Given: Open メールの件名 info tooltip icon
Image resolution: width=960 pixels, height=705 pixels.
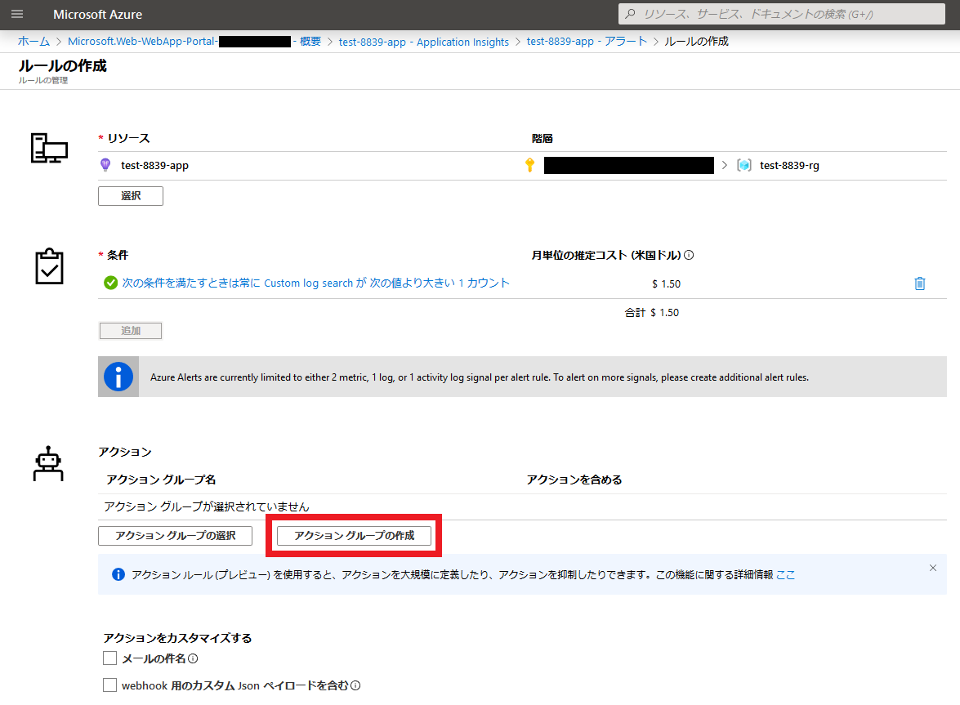Looking at the screenshot, I should pyautogui.click(x=193, y=658).
